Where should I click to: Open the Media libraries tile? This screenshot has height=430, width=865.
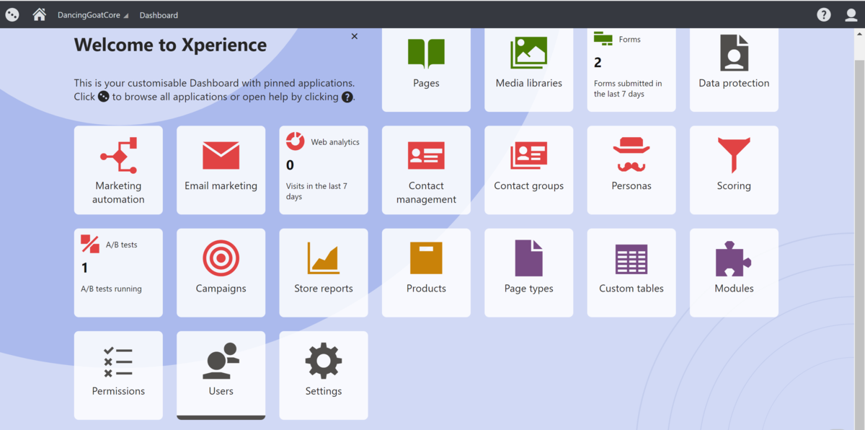pos(528,70)
